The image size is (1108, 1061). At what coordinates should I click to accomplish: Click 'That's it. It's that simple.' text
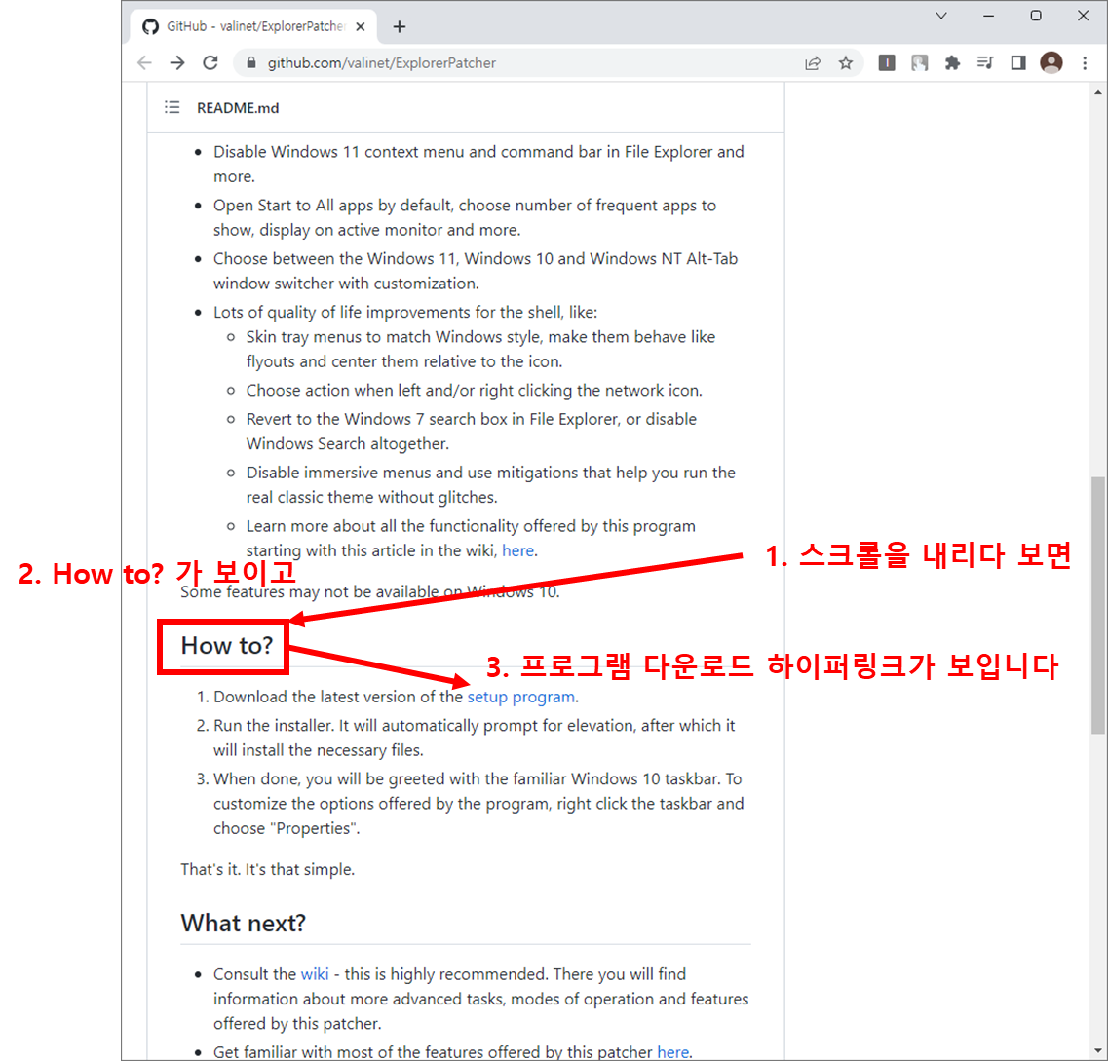(267, 870)
